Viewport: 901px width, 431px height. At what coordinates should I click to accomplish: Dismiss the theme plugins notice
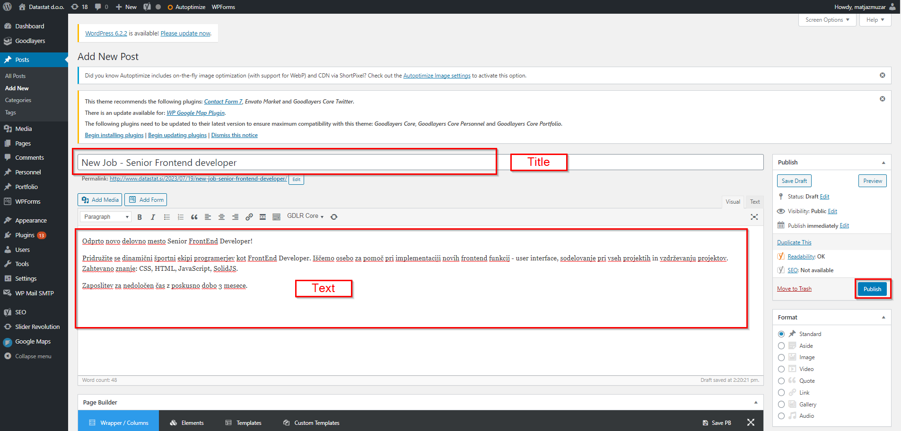click(x=882, y=99)
